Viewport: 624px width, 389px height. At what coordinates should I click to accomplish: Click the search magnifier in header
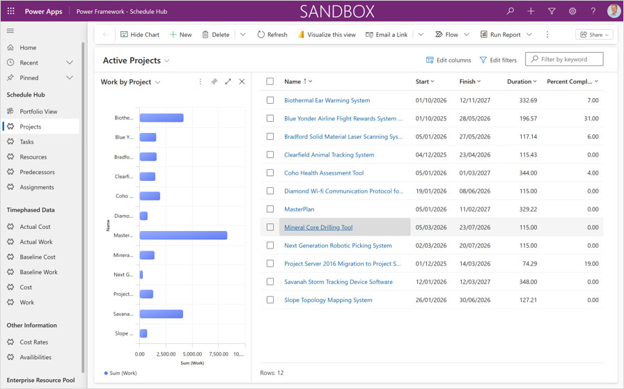[510, 11]
